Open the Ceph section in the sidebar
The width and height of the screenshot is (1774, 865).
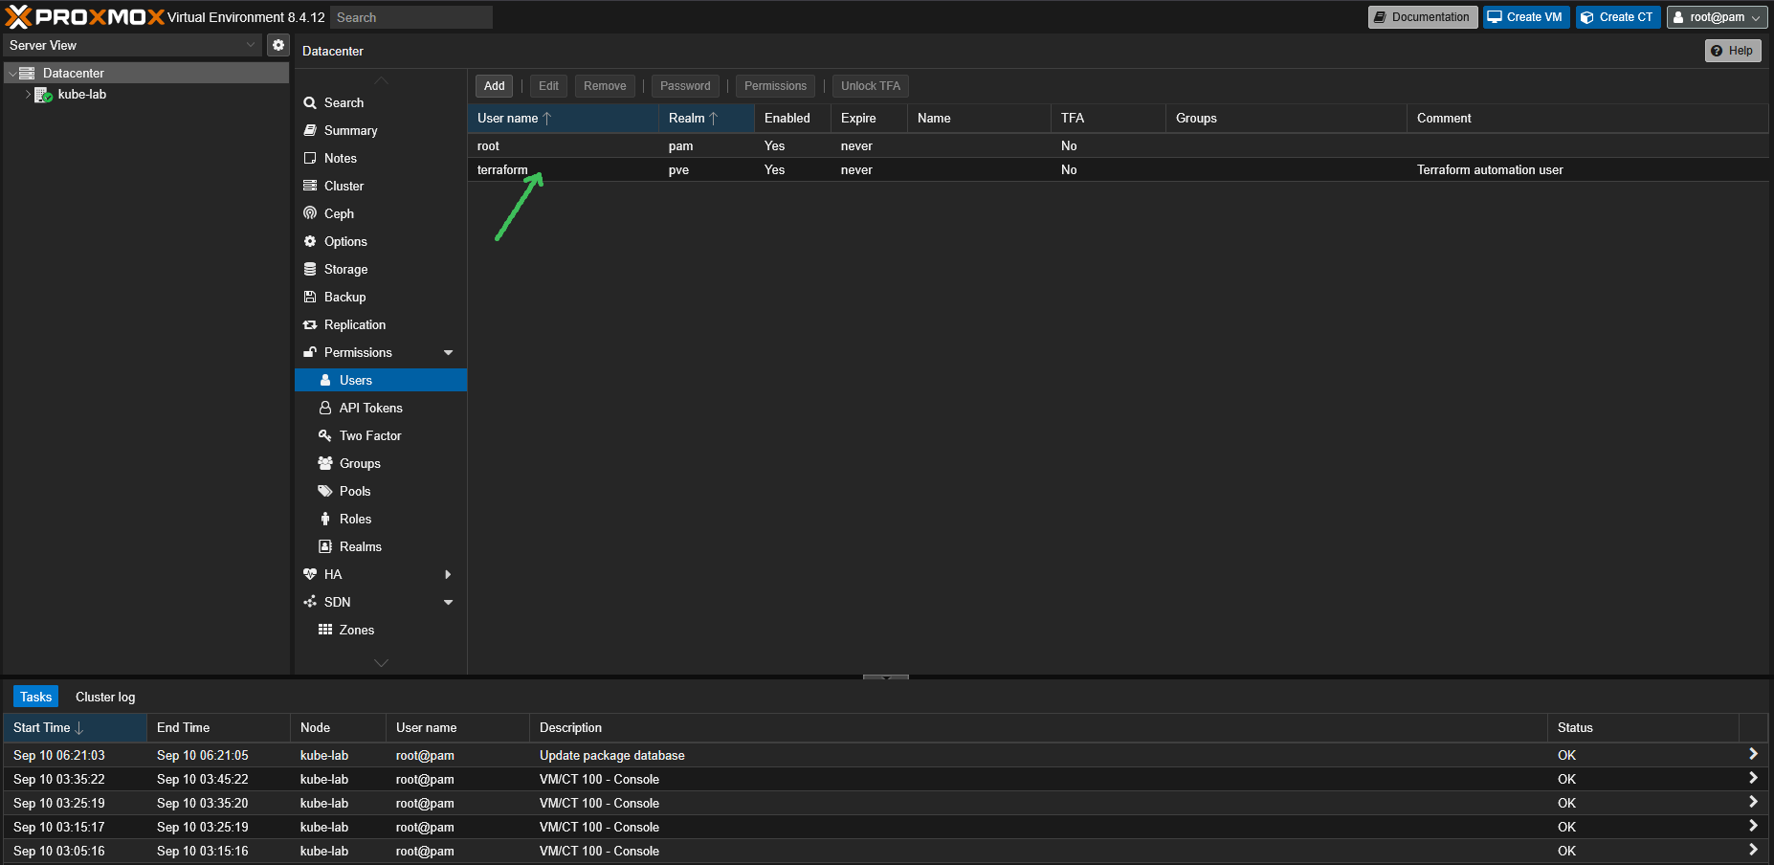(x=339, y=213)
